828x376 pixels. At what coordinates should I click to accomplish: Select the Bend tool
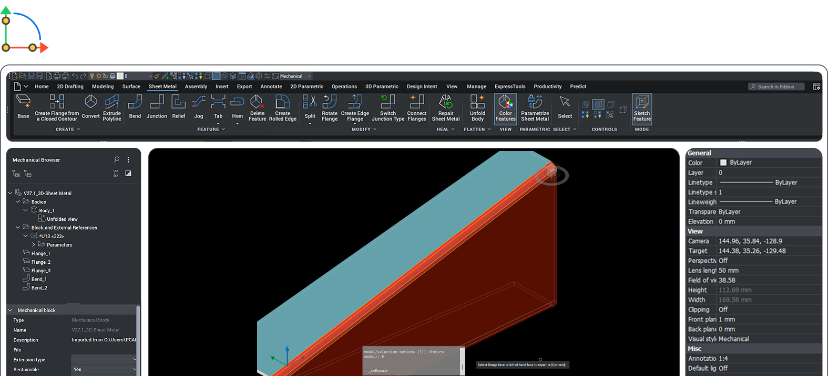[135, 107]
